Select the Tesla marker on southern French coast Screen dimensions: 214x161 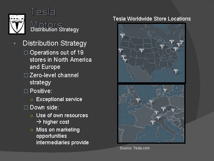coord(152,123)
